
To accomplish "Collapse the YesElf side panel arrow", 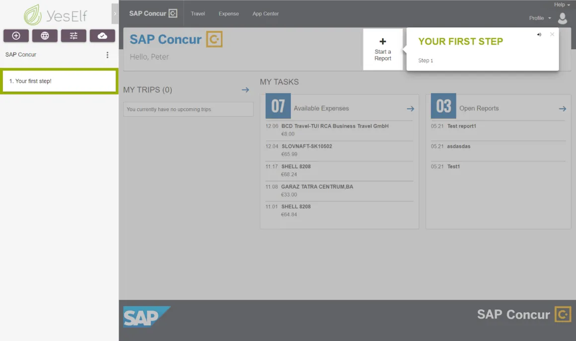I will point(115,13).
